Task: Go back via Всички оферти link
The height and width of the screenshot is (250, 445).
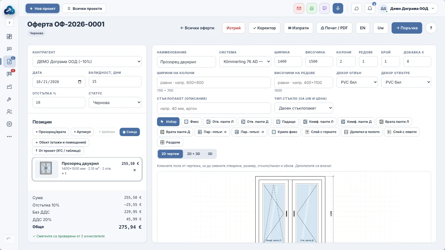Action: [x=197, y=28]
